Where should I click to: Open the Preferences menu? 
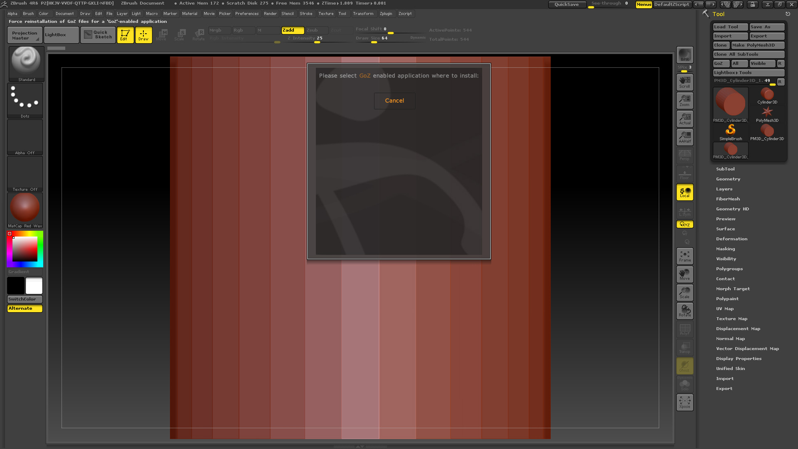click(x=246, y=14)
